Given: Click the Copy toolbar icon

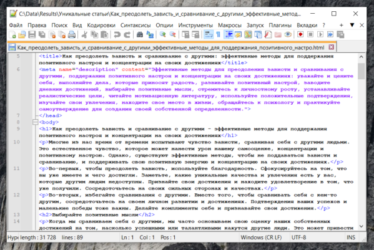Looking at the screenshot, I should [94, 35].
